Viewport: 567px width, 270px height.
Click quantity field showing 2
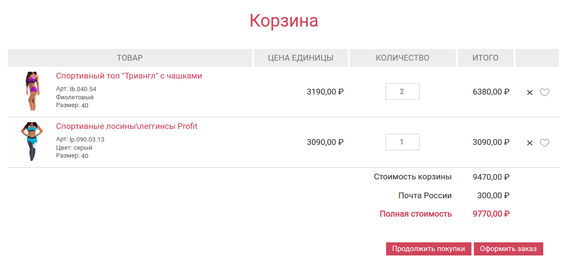(x=402, y=92)
